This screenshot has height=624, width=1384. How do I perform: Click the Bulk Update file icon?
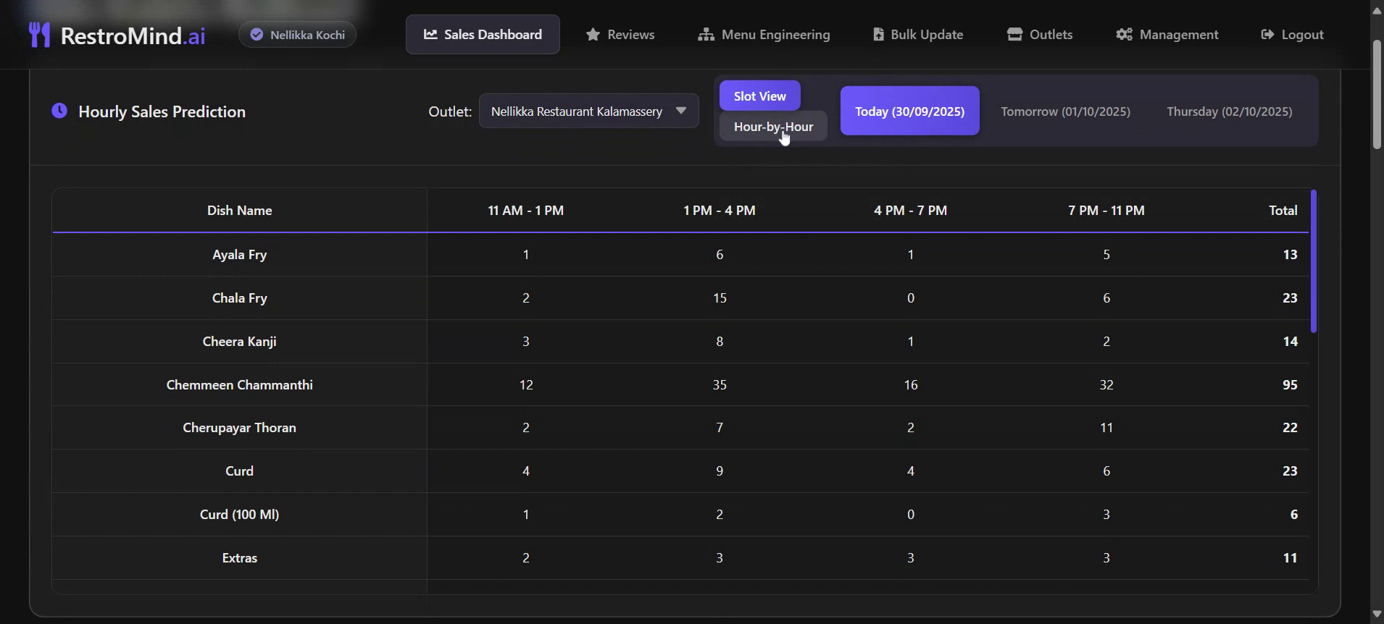coord(878,35)
